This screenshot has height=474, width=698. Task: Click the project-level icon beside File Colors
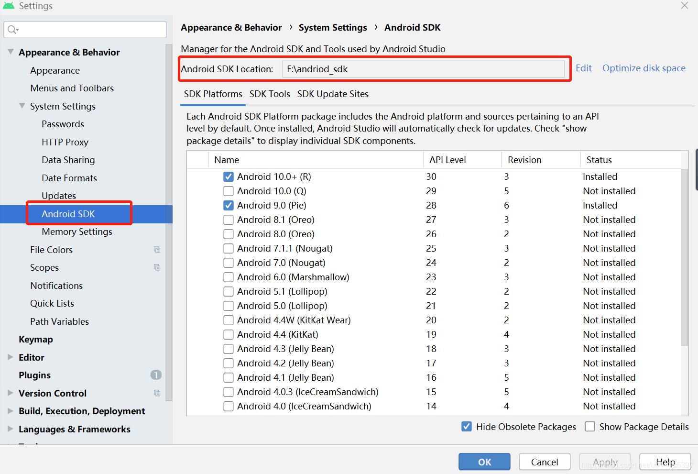click(x=157, y=250)
